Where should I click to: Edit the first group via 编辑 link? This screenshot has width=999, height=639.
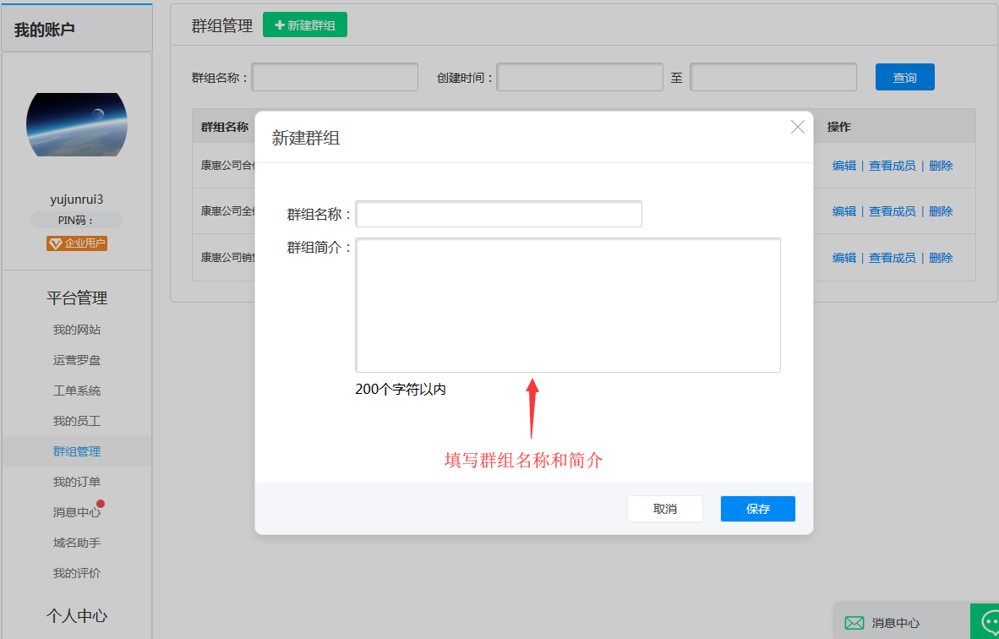tap(843, 165)
